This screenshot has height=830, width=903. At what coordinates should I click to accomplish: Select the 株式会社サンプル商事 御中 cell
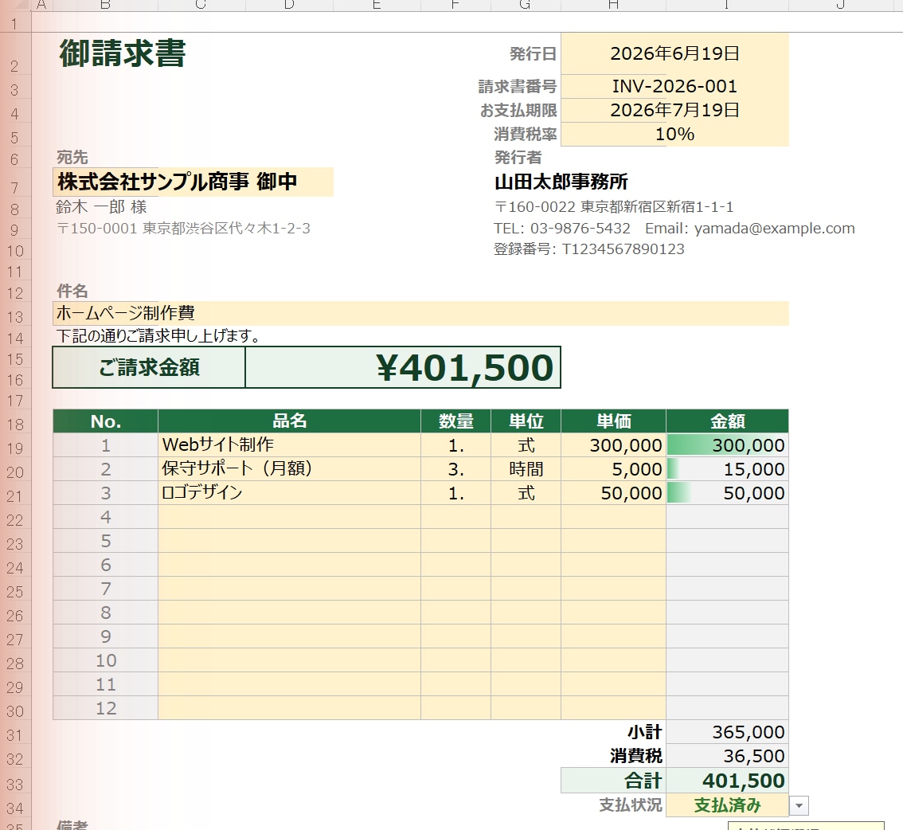pos(193,182)
